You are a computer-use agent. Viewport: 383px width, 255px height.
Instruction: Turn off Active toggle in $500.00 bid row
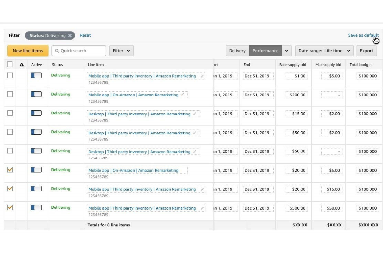click(36, 207)
